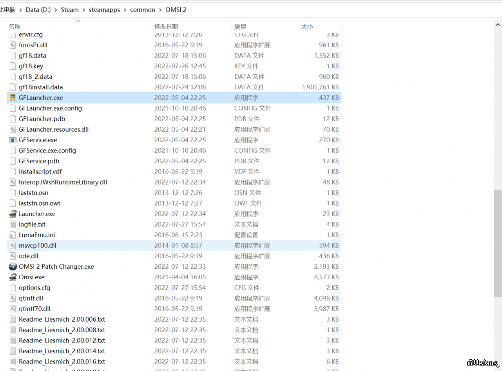Screen dimensions: 502x371
Task: Sort files by the 大小 column header
Action: tap(307, 27)
